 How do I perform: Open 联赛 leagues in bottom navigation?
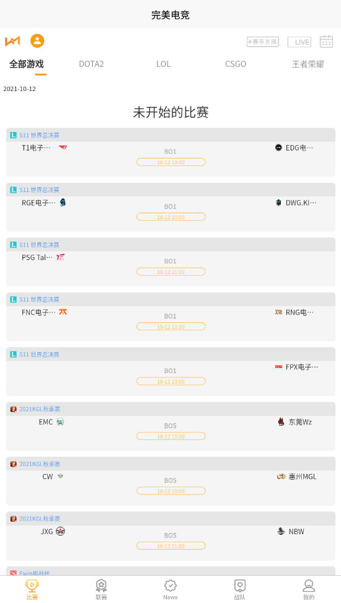pos(101,589)
